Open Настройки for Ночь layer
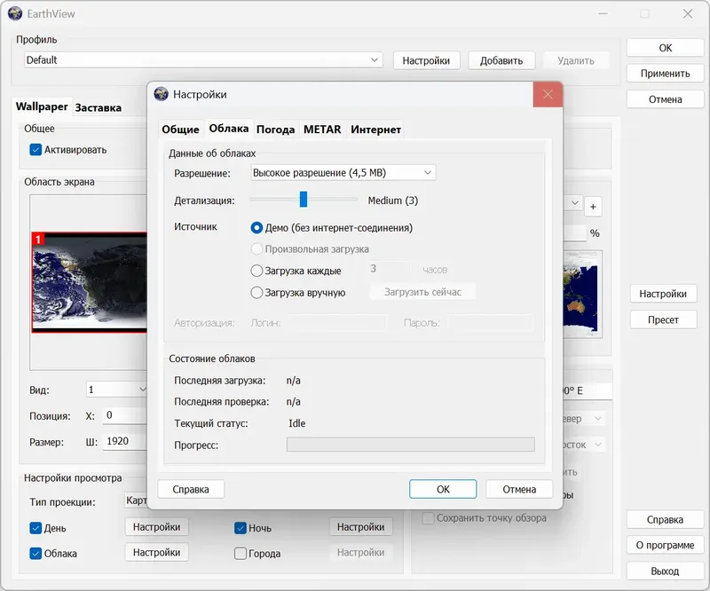 [361, 527]
